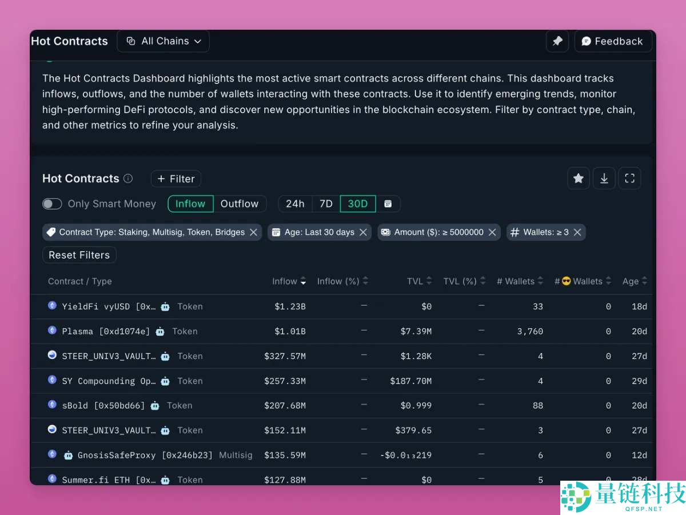
Task: Enable the Only Smart Money toggle
Action: (x=52, y=204)
